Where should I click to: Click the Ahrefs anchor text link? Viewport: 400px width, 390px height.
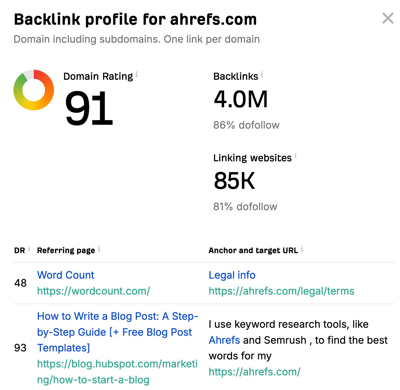tap(224, 340)
